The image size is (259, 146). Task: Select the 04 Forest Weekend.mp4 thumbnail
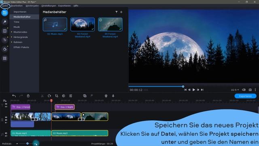click(x=110, y=24)
